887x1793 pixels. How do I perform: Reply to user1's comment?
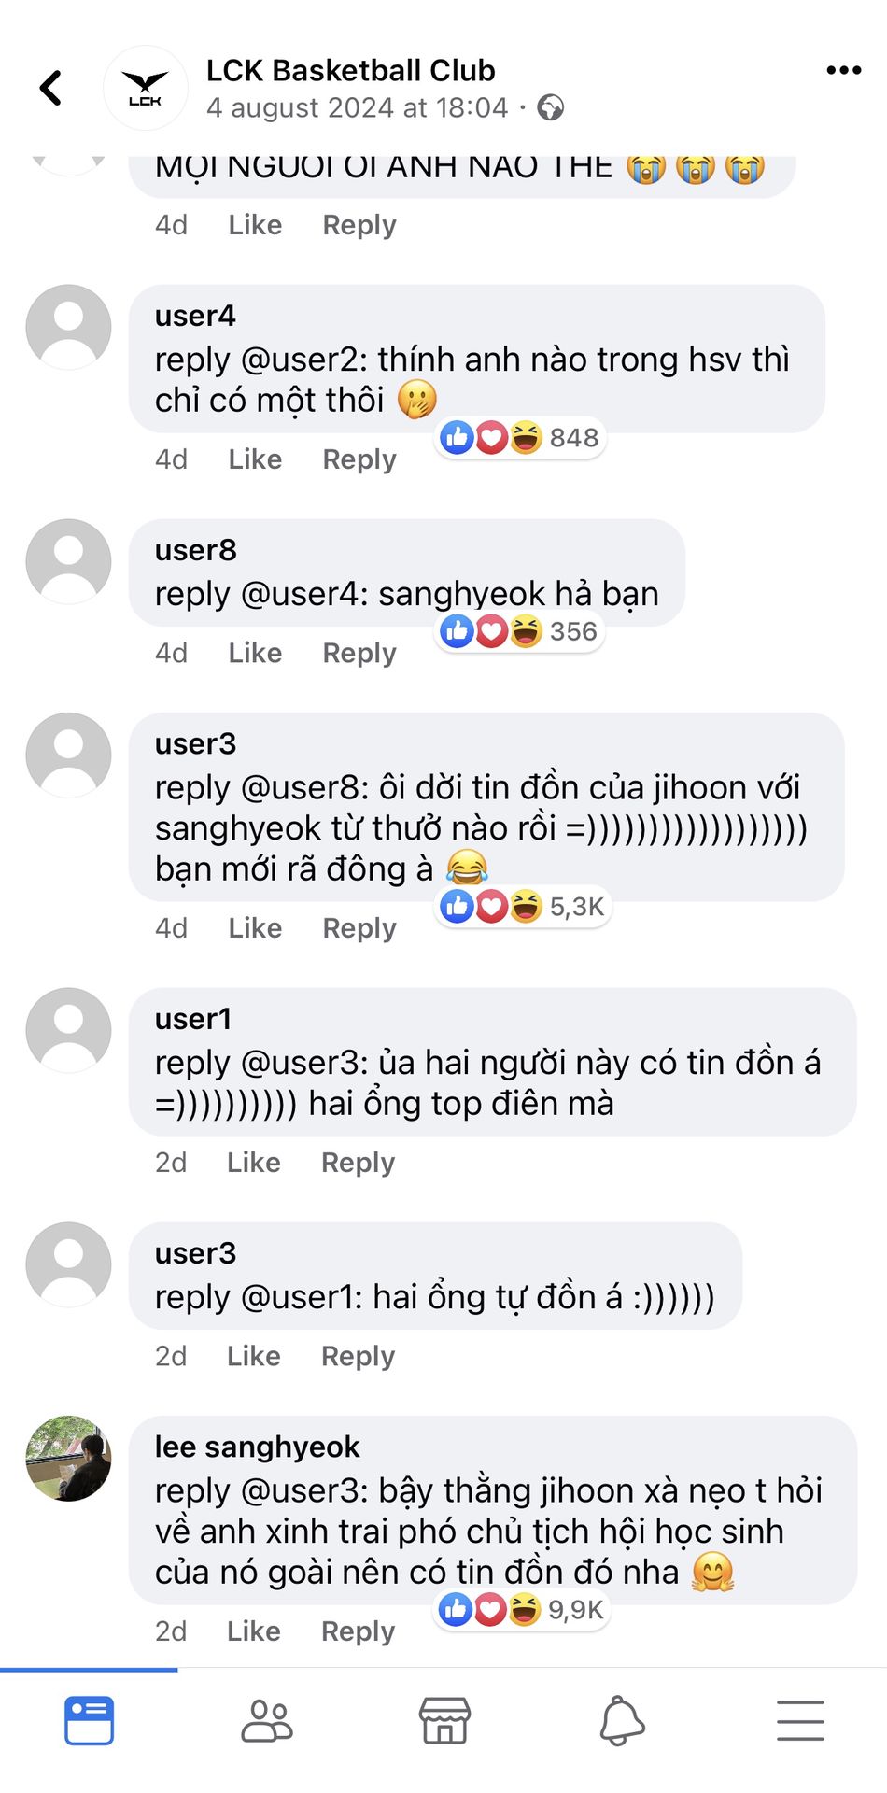(x=358, y=1163)
